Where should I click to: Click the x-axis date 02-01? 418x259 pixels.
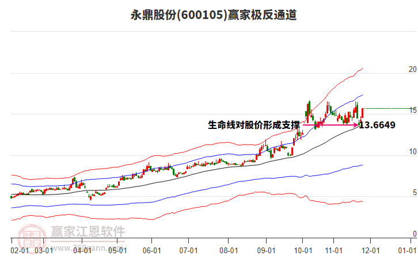20,251
